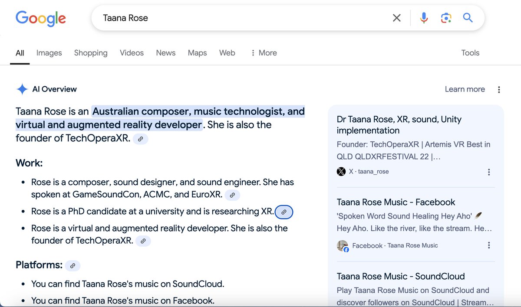Screen dimensions: 521x307
Task: Click the AI Overview sparkle icon
Action: tap(21, 89)
